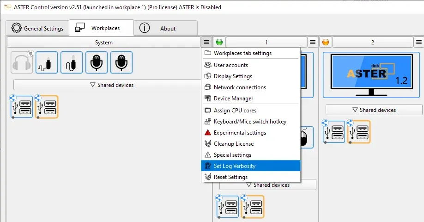
Task: Open the About tab
Action: 165,28
